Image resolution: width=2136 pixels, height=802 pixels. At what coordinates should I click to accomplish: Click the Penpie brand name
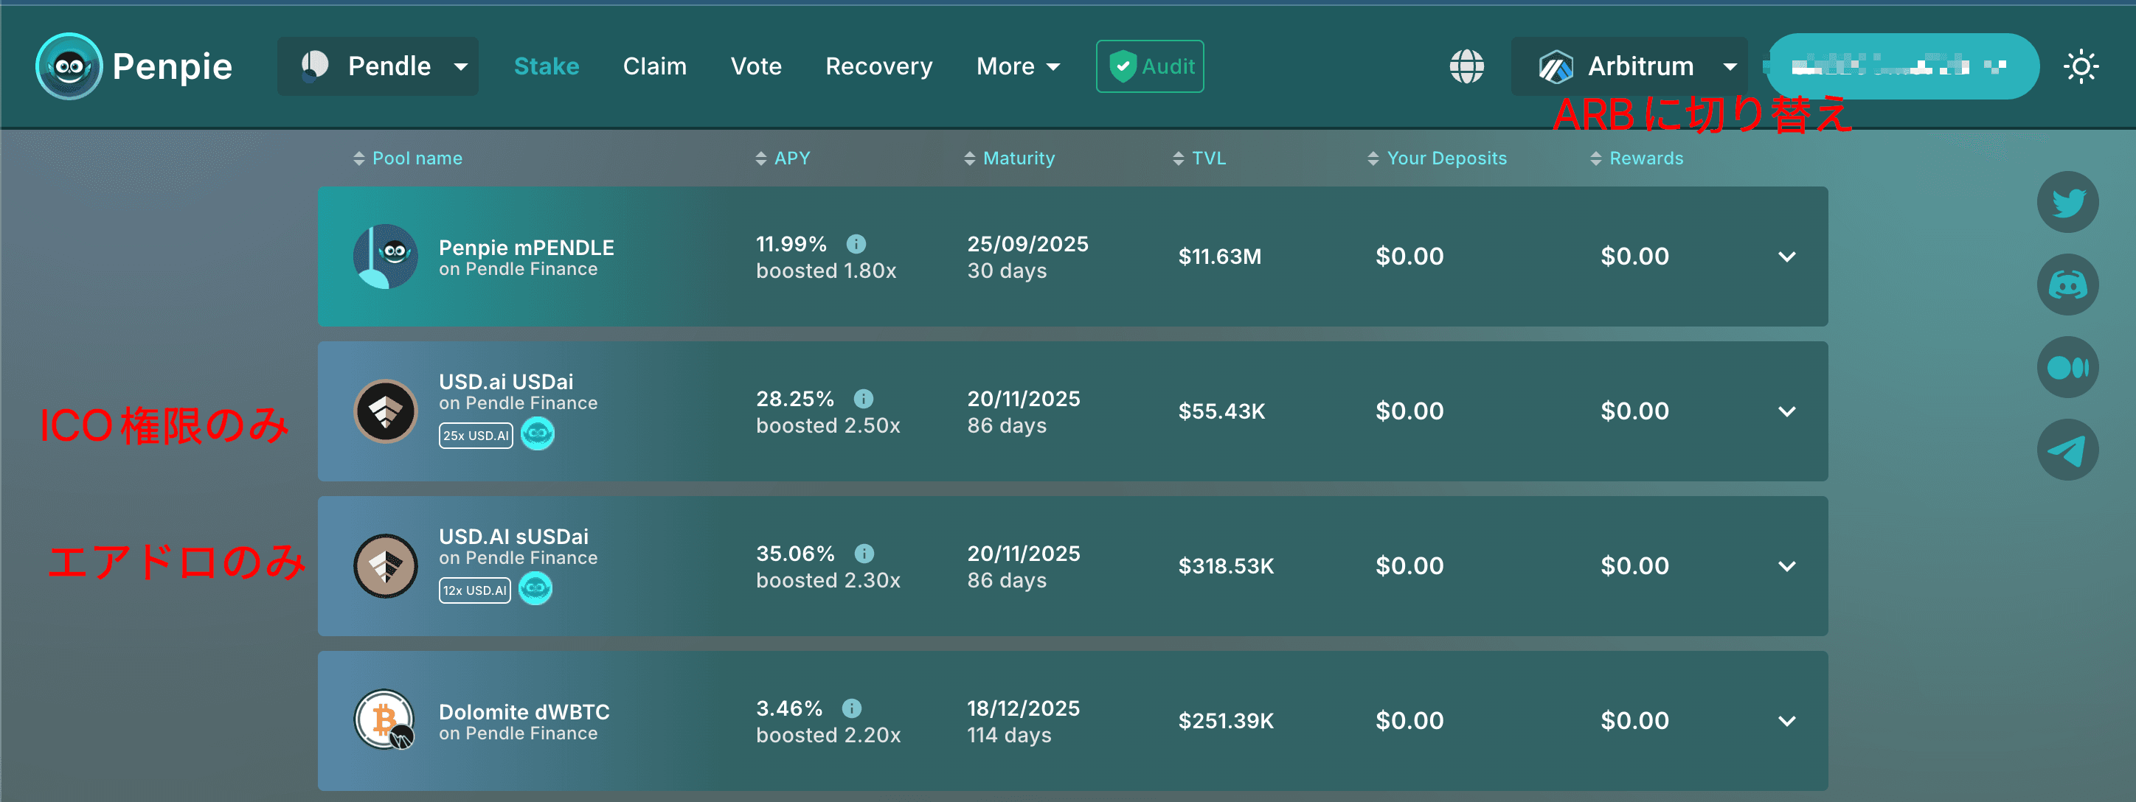point(172,66)
